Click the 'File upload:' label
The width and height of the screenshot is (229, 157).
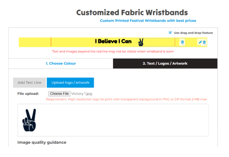pyautogui.click(x=28, y=94)
